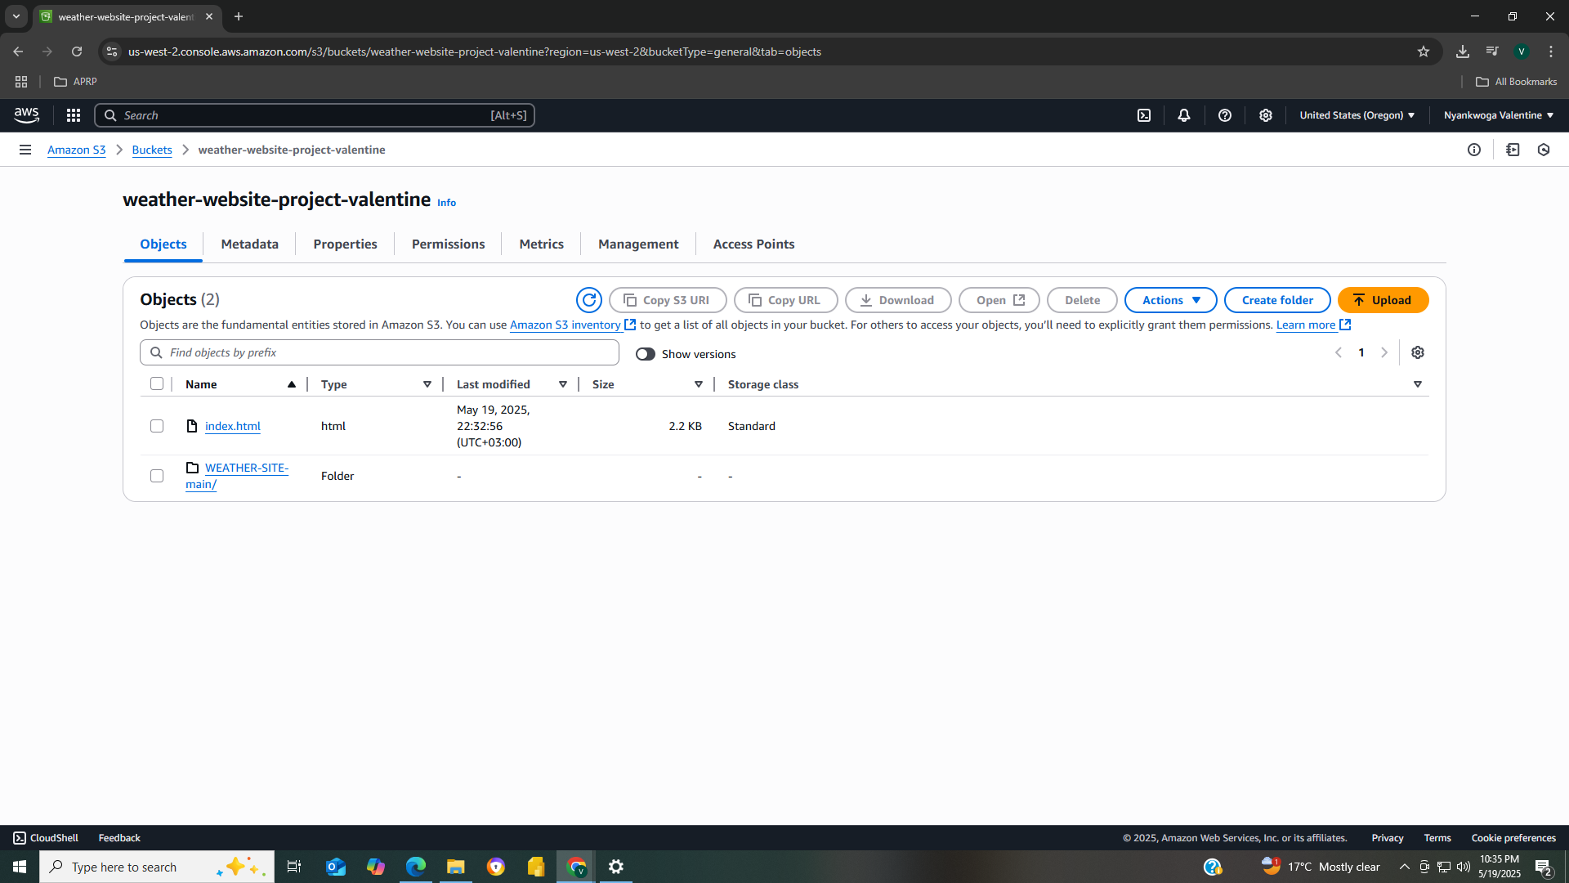Image resolution: width=1569 pixels, height=883 pixels.
Task: Select the index.html checkbox
Action: (157, 426)
